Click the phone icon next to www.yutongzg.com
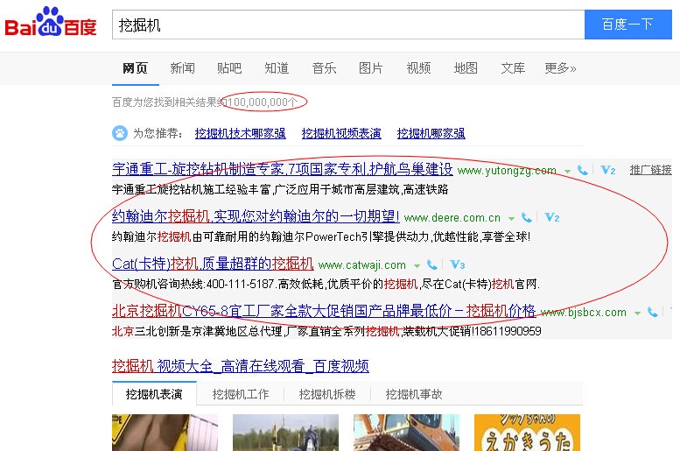Viewport: 680px width, 451px height. pyautogui.click(x=583, y=170)
